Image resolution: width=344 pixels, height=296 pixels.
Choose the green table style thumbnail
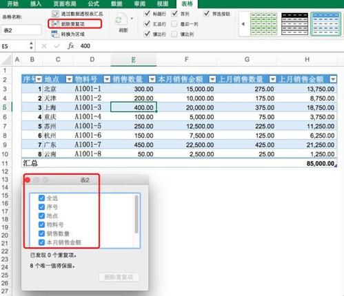pyautogui.click(x=263, y=24)
